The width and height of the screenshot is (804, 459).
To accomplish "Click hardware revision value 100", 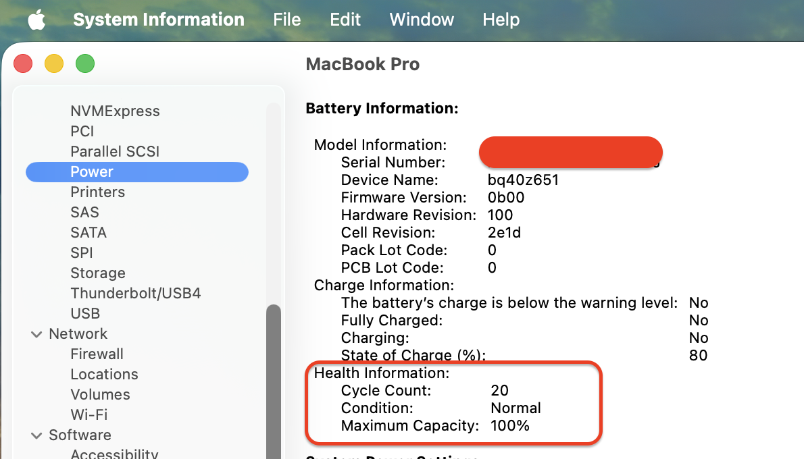I will tap(500, 215).
